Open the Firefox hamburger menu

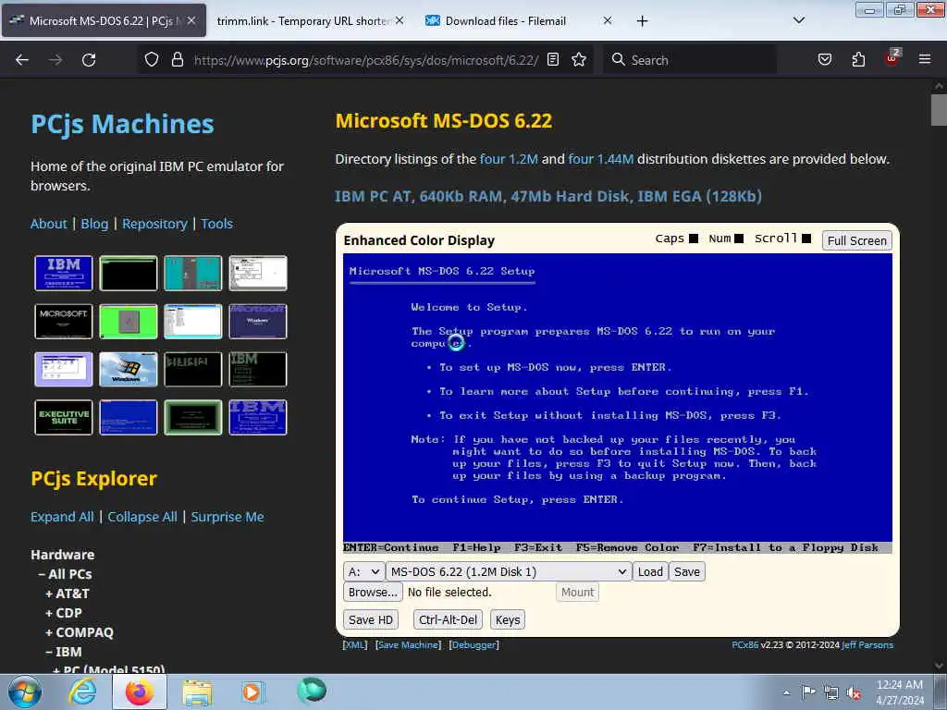[x=924, y=59]
